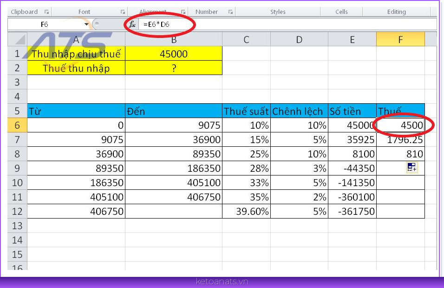Click cell D9 containing 3%

click(299, 168)
